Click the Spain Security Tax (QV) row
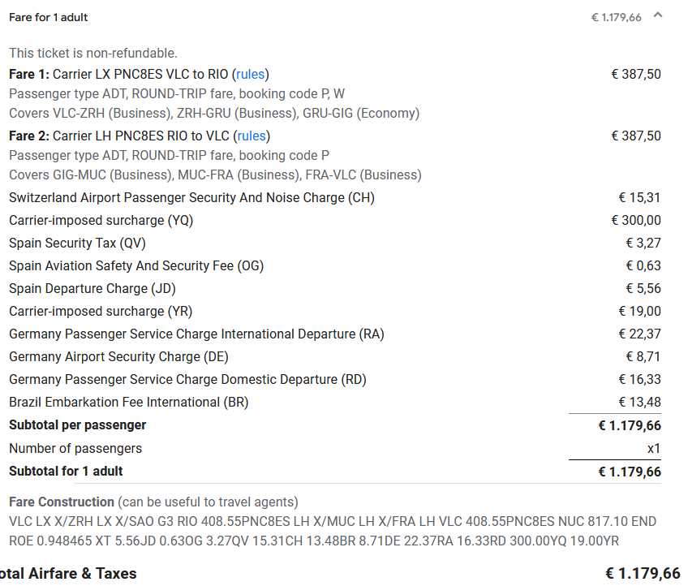688x586 pixels. (x=77, y=243)
